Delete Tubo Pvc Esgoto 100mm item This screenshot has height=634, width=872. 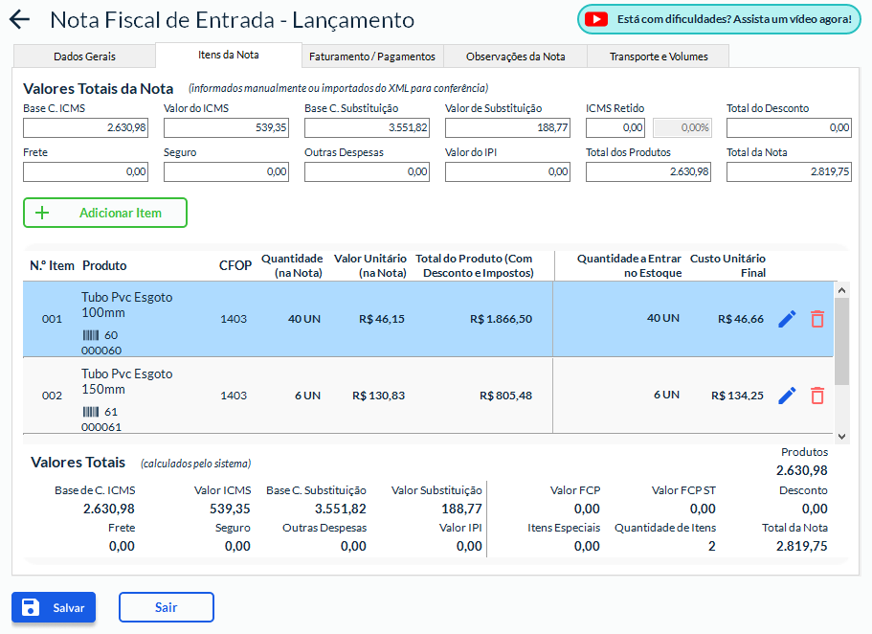point(816,319)
